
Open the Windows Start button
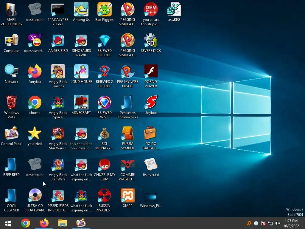point(8,223)
